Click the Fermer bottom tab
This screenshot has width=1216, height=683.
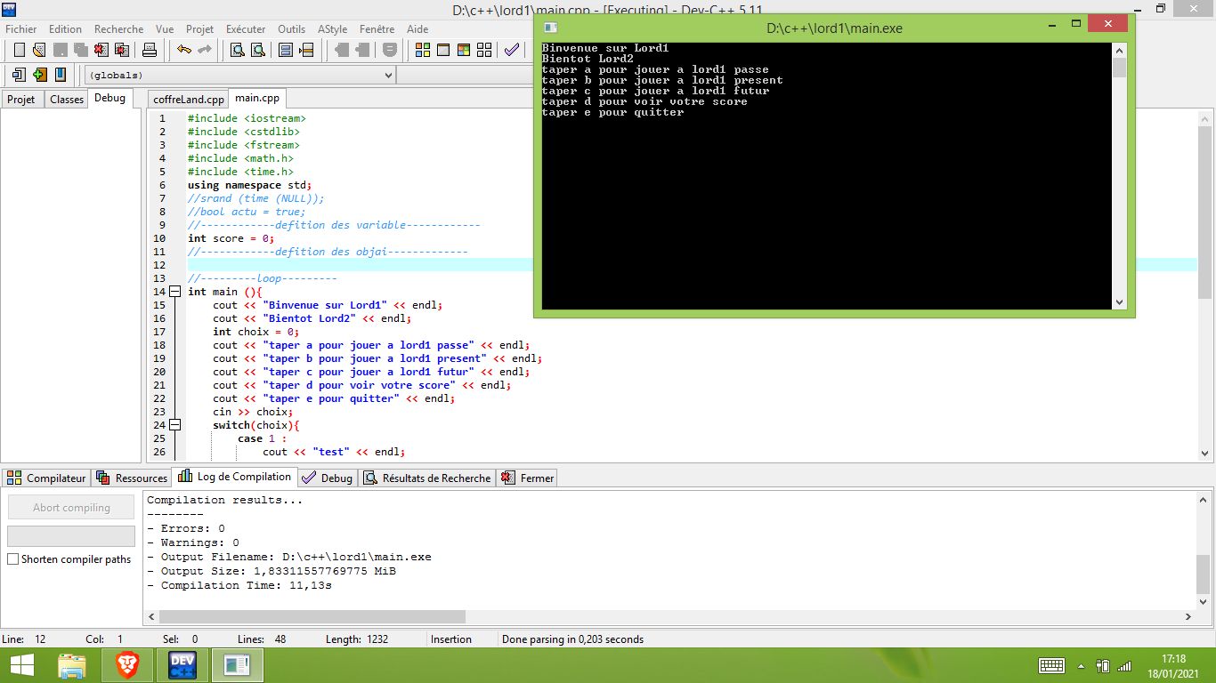(527, 478)
